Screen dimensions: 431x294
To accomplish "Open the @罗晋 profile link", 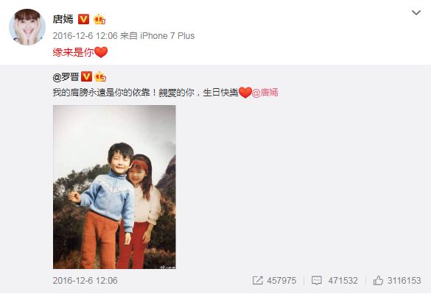I will click(66, 76).
